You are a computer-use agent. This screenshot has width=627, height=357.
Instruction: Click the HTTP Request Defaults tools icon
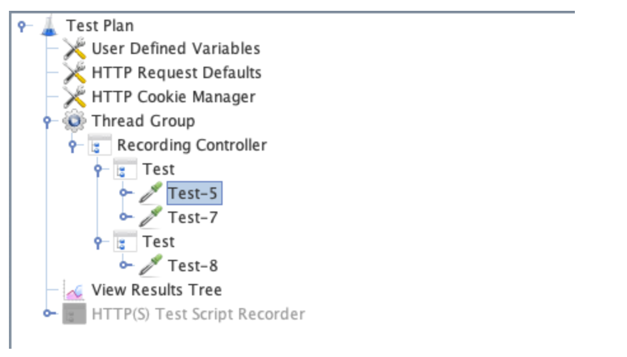(74, 73)
